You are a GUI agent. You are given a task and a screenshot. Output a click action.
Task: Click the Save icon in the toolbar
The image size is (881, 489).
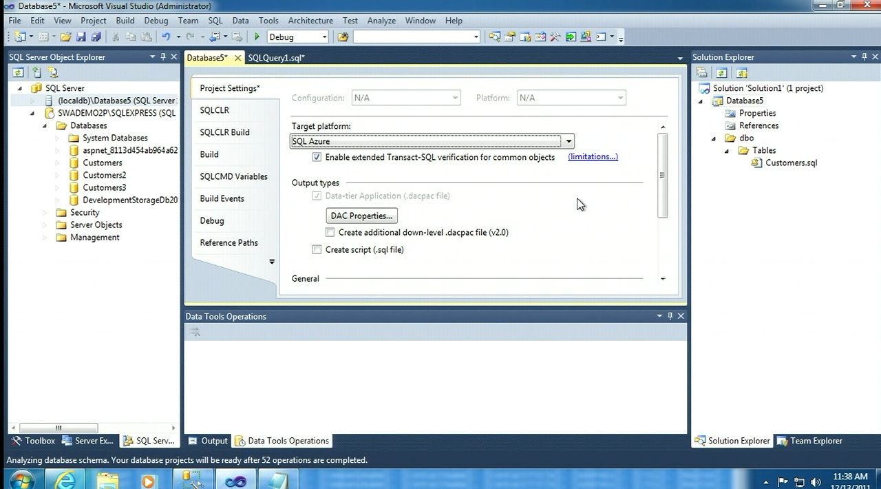(81, 37)
